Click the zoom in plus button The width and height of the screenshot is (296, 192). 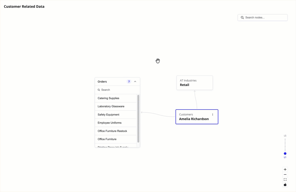tap(285, 169)
